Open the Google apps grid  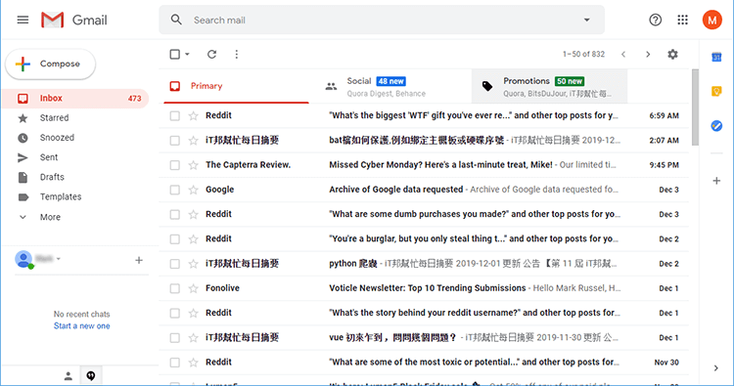[x=682, y=20]
